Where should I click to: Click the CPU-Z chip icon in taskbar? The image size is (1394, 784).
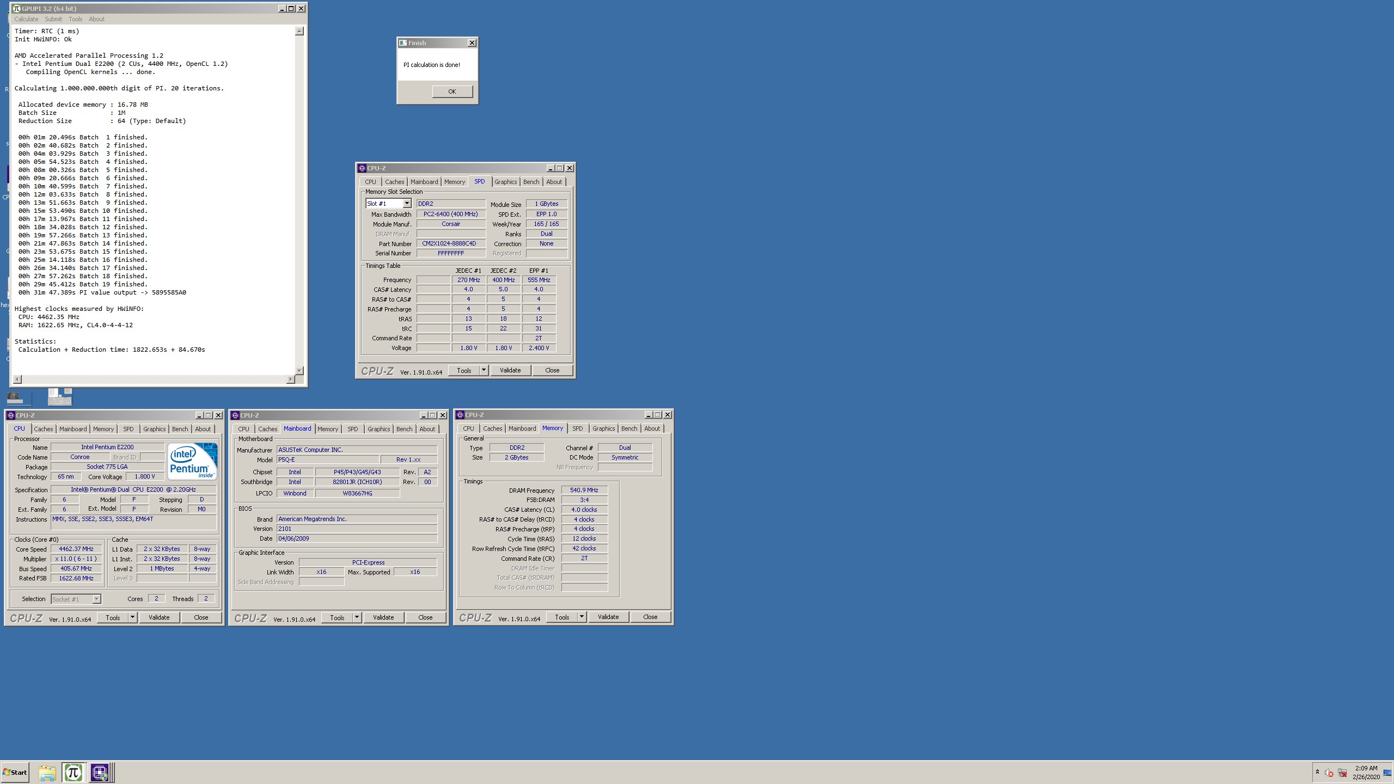coord(100,773)
